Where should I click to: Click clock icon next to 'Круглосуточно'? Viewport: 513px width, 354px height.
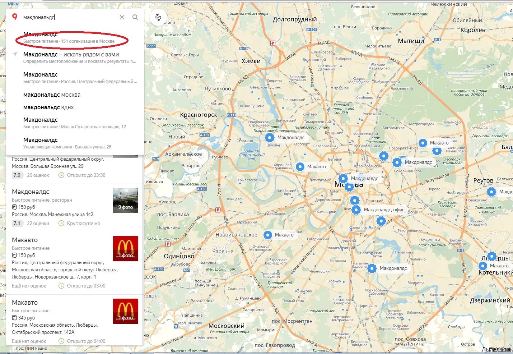point(61,223)
